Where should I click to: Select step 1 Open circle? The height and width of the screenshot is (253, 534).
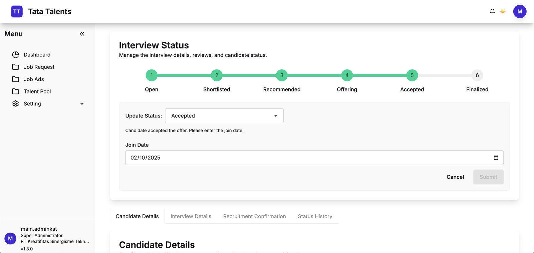152,75
